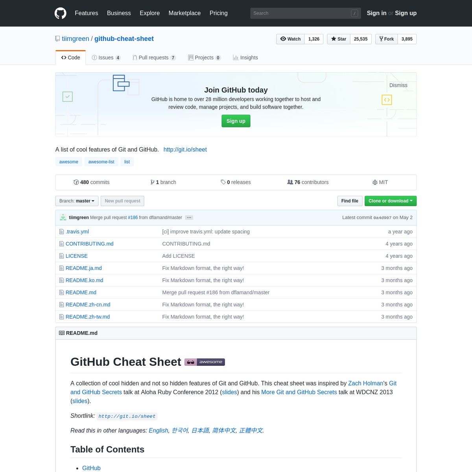View the 480 commits history
This screenshot has width=472, height=472.
pos(91,182)
